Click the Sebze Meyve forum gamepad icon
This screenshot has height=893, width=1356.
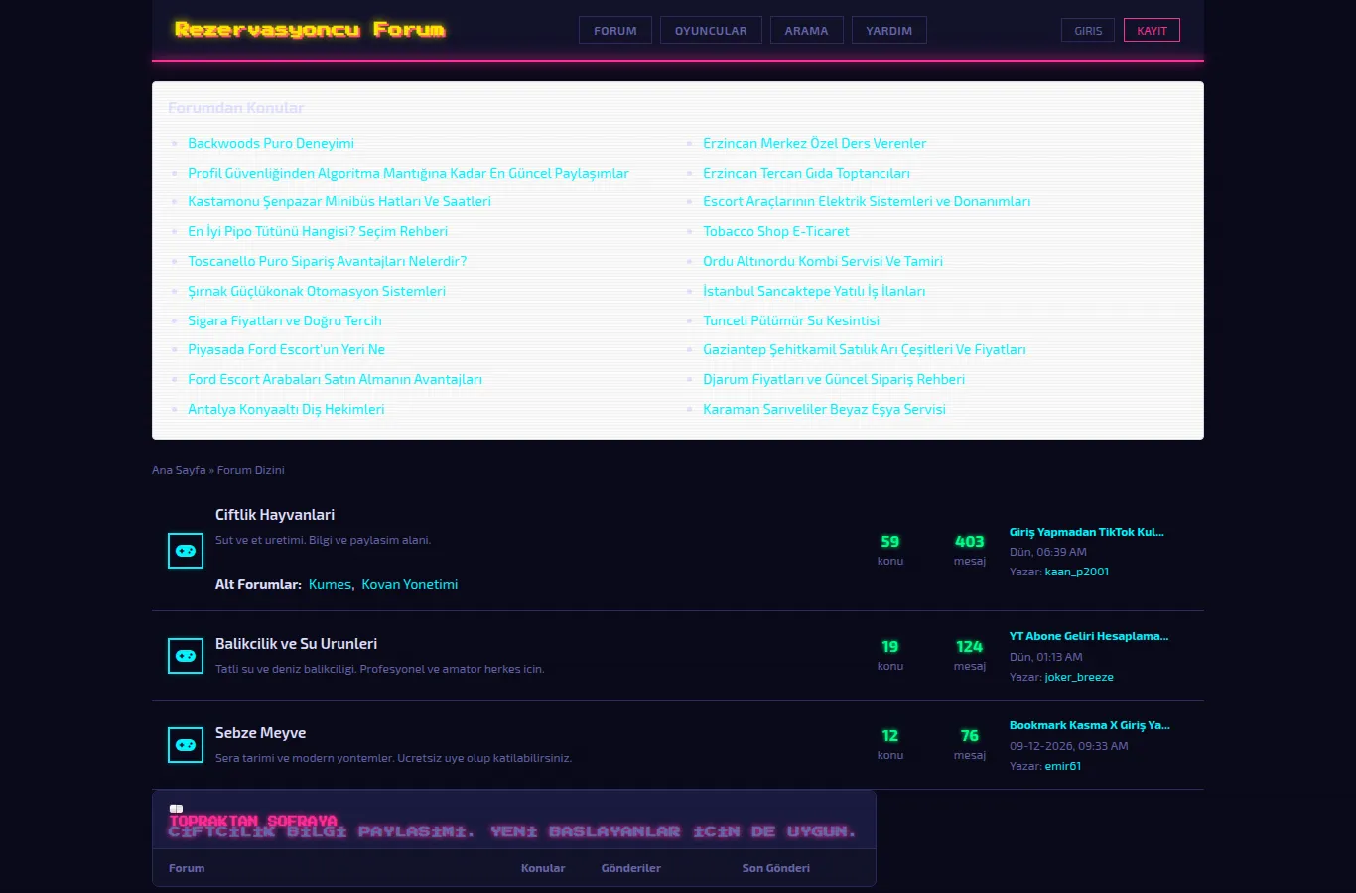(x=186, y=745)
